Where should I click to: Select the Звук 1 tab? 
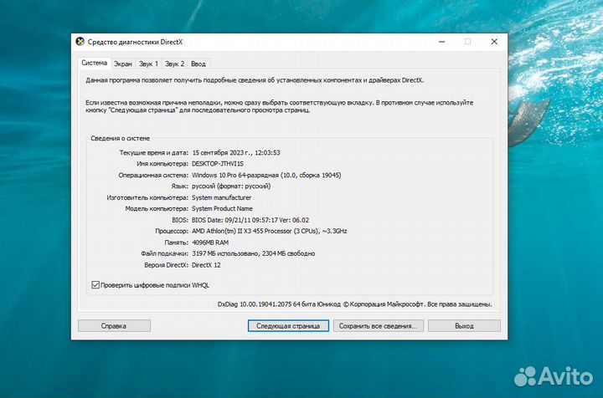(148, 64)
